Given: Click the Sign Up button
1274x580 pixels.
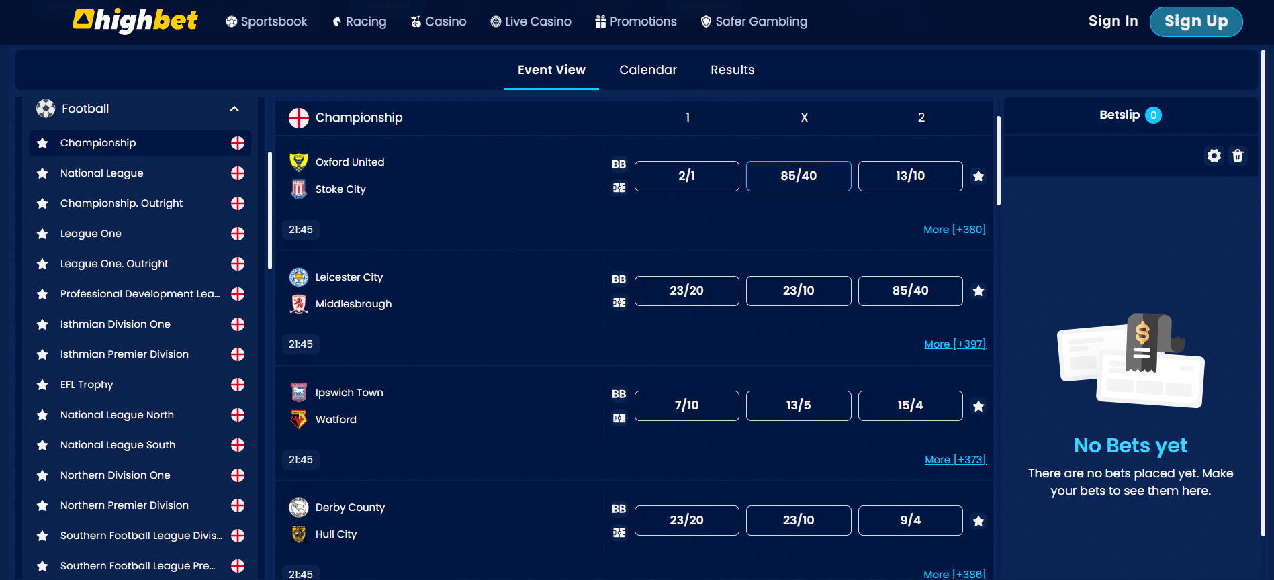Looking at the screenshot, I should [1196, 21].
